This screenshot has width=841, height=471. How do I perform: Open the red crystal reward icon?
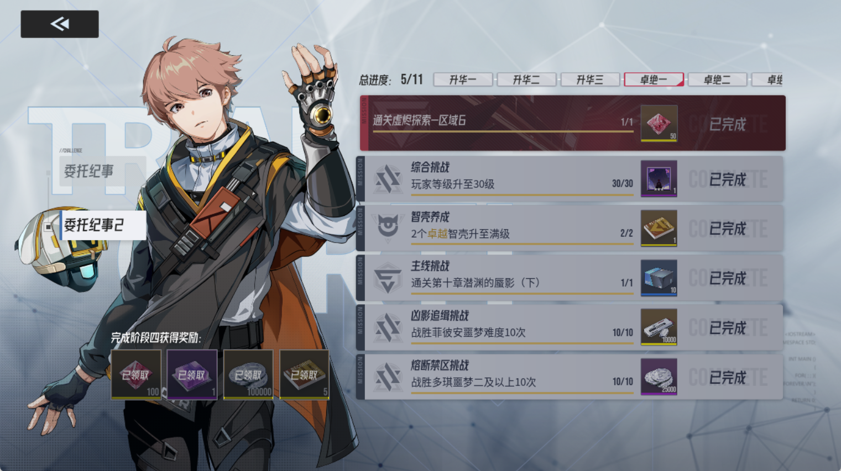coord(659,123)
